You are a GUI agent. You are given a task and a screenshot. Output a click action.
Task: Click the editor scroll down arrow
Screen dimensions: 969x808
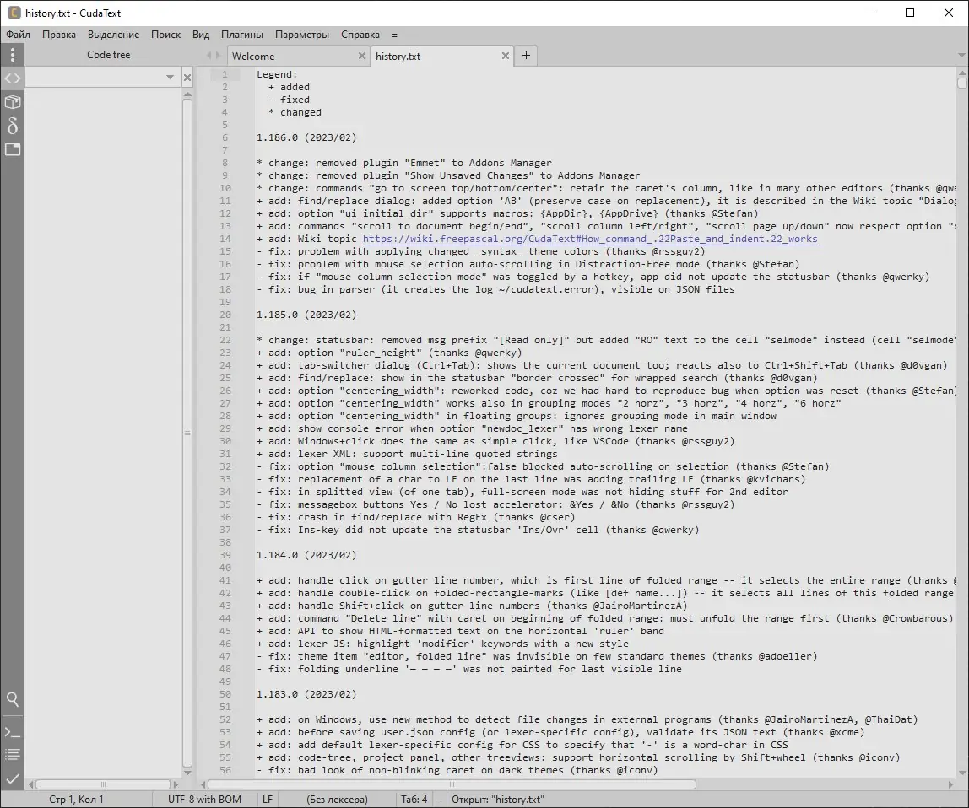961,773
